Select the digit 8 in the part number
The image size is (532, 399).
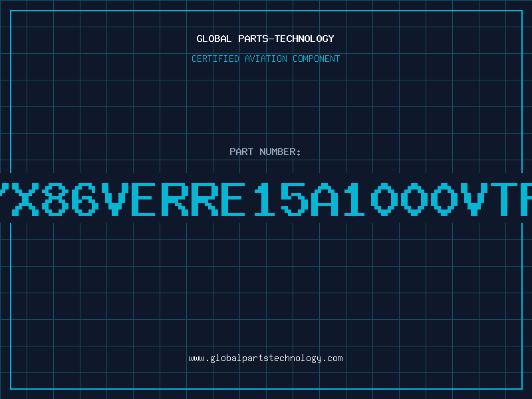coord(55,199)
